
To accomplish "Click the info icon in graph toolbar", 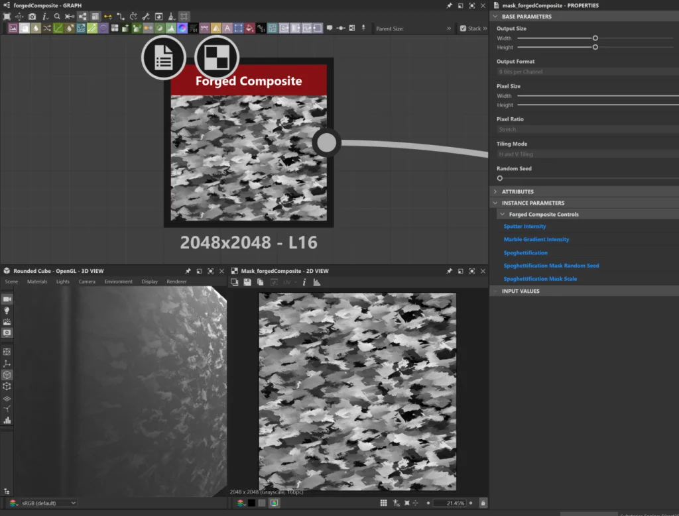I will click(45, 16).
